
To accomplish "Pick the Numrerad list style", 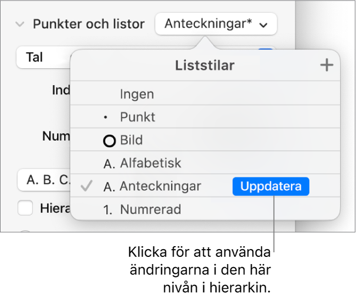I will click(205, 209).
